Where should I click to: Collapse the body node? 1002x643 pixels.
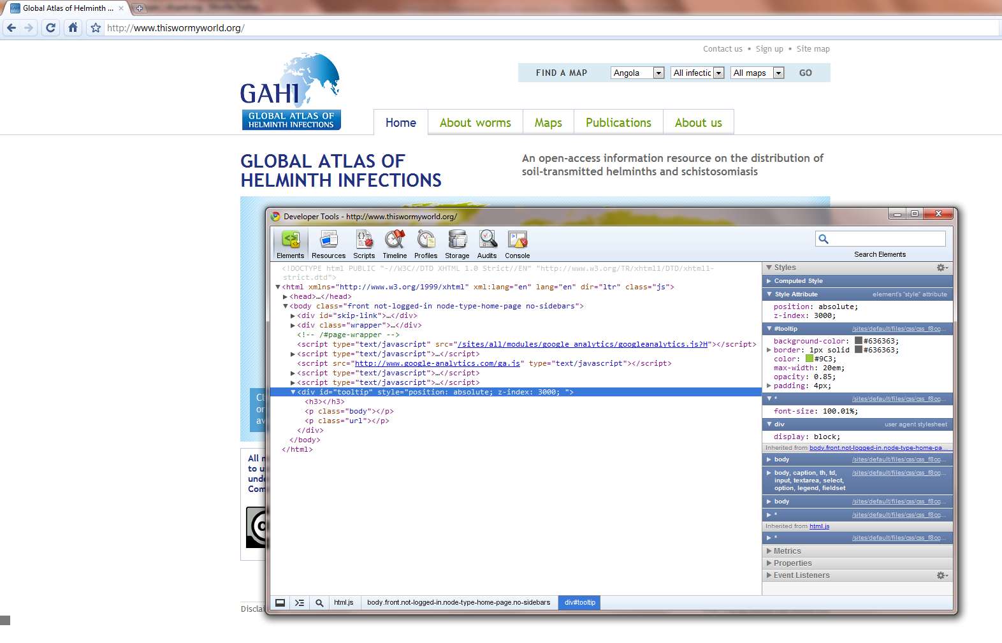pyautogui.click(x=286, y=307)
